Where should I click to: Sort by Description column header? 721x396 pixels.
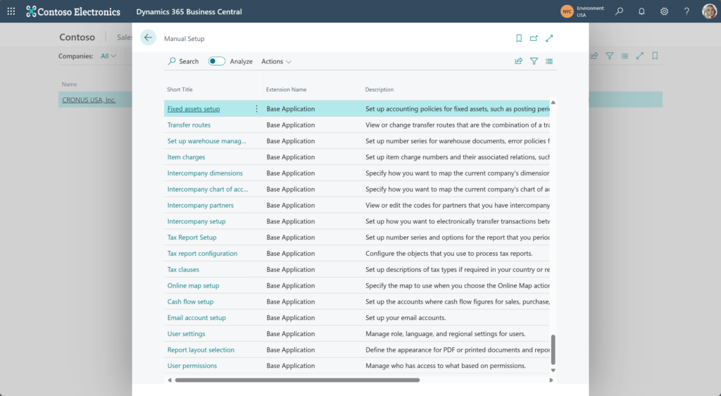click(x=380, y=89)
